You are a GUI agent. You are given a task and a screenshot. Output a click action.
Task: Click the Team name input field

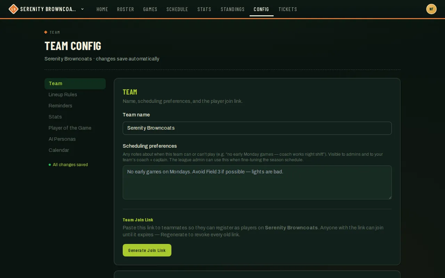pos(257,128)
